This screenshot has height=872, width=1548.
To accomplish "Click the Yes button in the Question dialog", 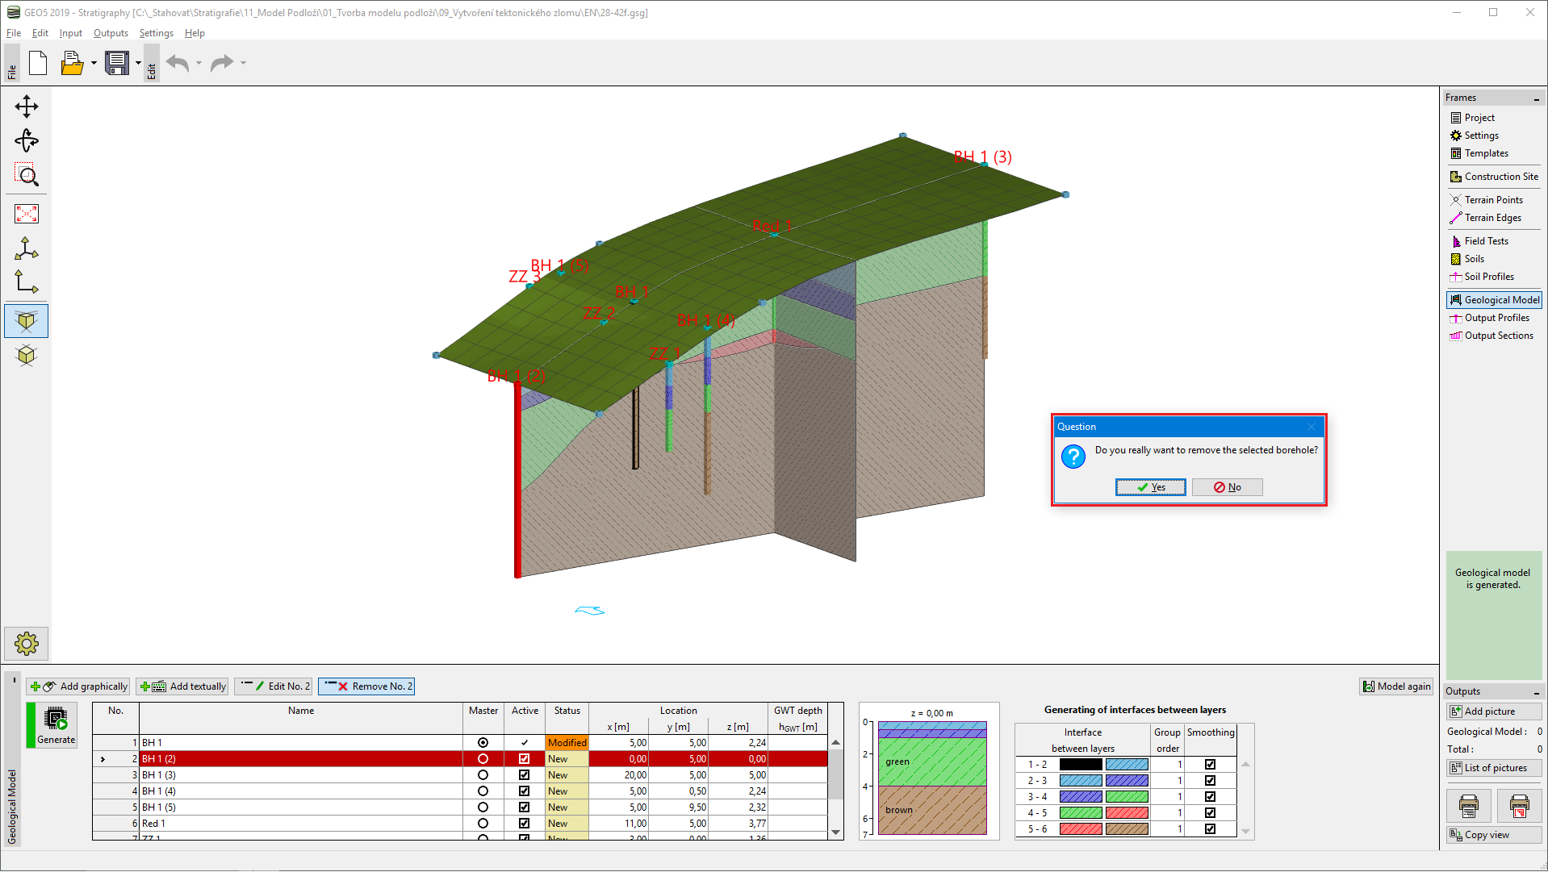I will coord(1150,487).
